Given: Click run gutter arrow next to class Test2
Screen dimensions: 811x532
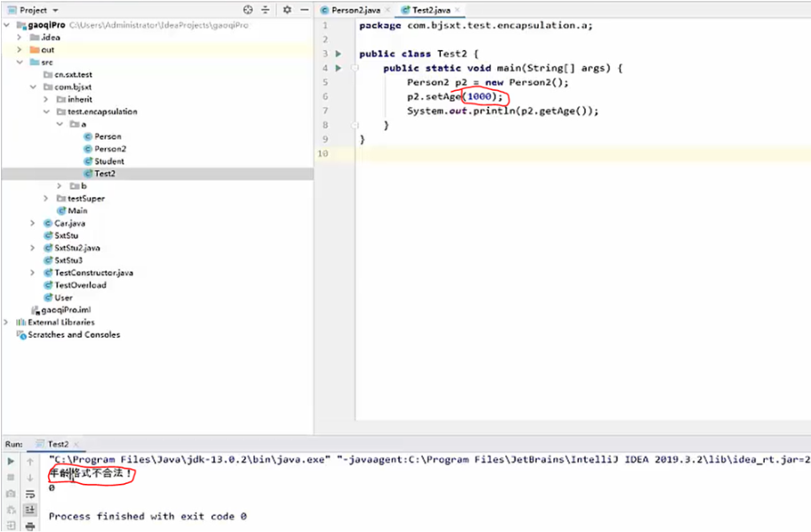Looking at the screenshot, I should pos(338,54).
